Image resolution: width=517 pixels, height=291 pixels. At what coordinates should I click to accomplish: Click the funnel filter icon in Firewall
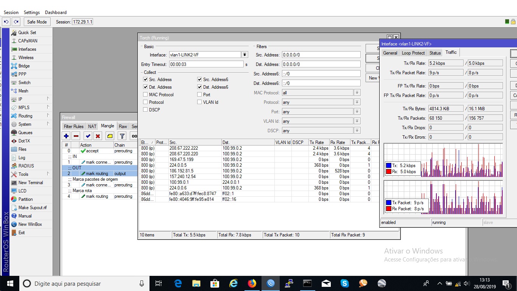122,136
